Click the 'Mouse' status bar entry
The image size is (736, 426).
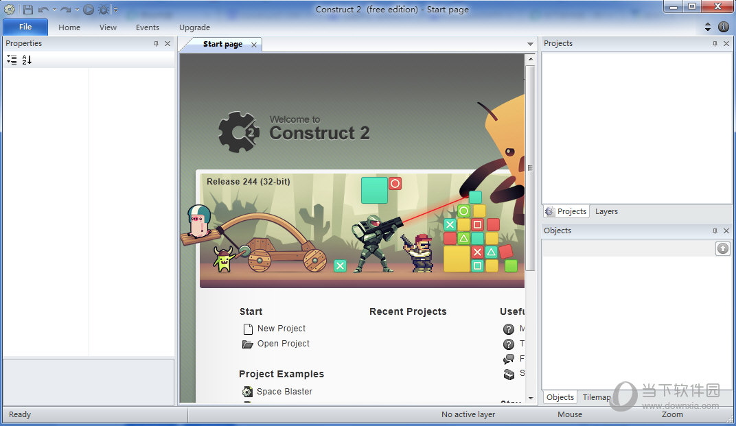point(570,414)
